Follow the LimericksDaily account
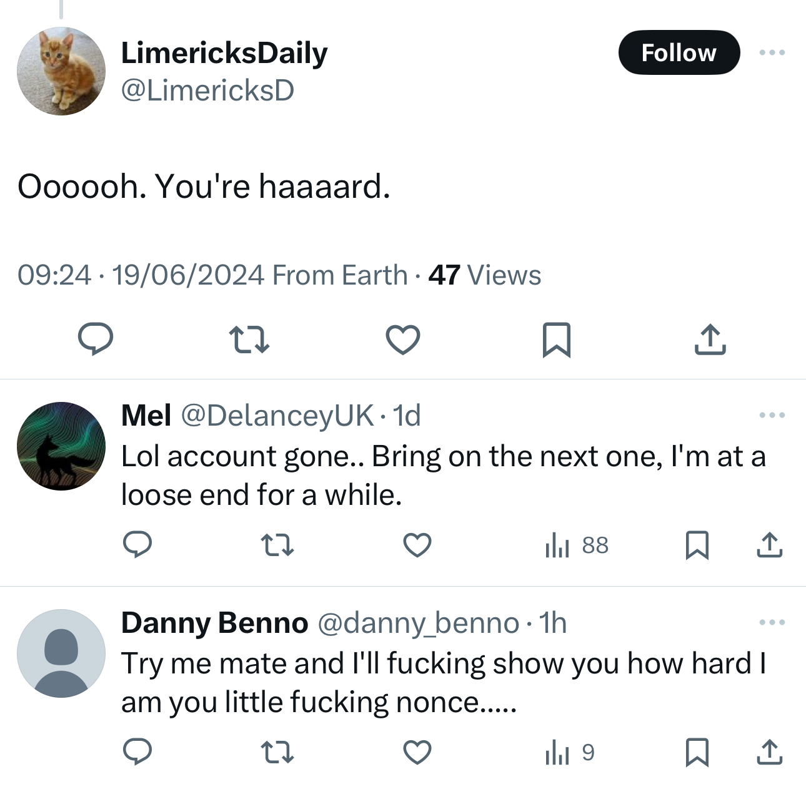Screen dimensions: 806x797 pyautogui.click(x=679, y=52)
